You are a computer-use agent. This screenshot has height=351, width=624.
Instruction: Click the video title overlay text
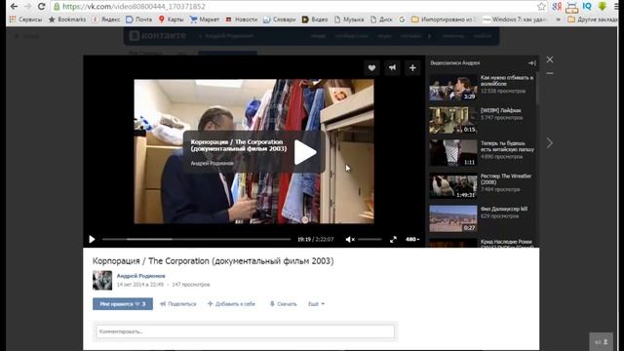[238, 145]
